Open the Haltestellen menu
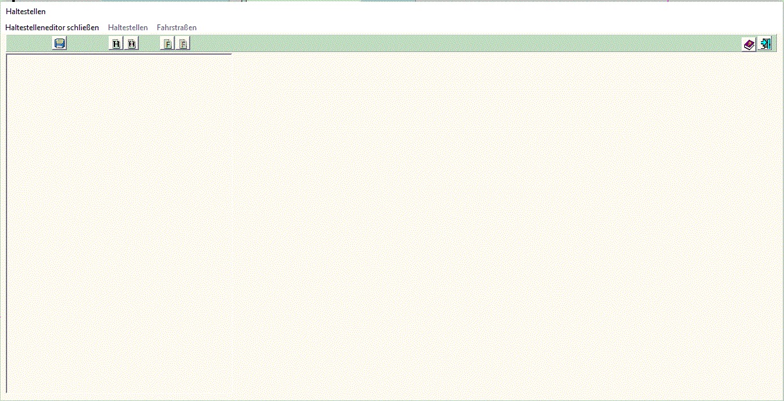The image size is (784, 401). [x=128, y=28]
